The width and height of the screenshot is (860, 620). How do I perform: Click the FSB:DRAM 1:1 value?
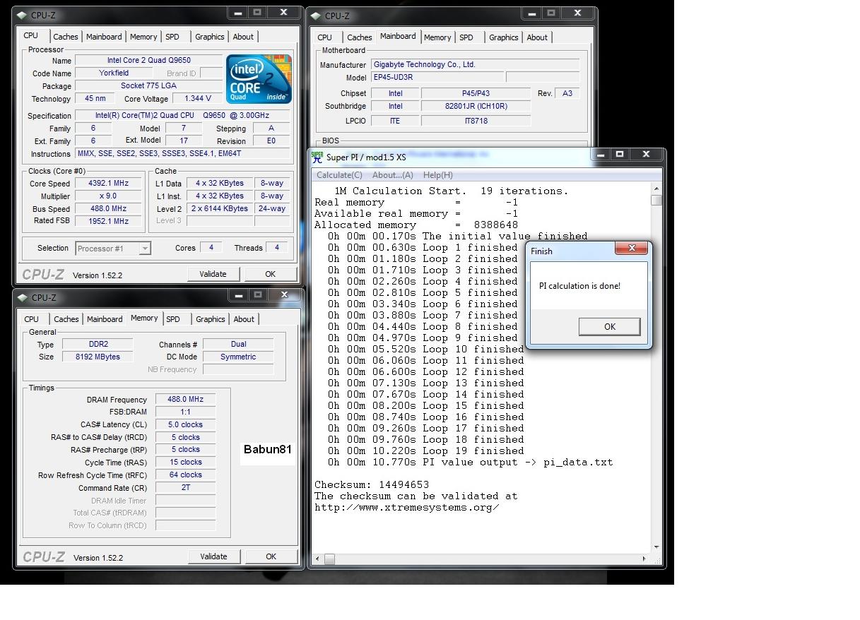coord(185,412)
